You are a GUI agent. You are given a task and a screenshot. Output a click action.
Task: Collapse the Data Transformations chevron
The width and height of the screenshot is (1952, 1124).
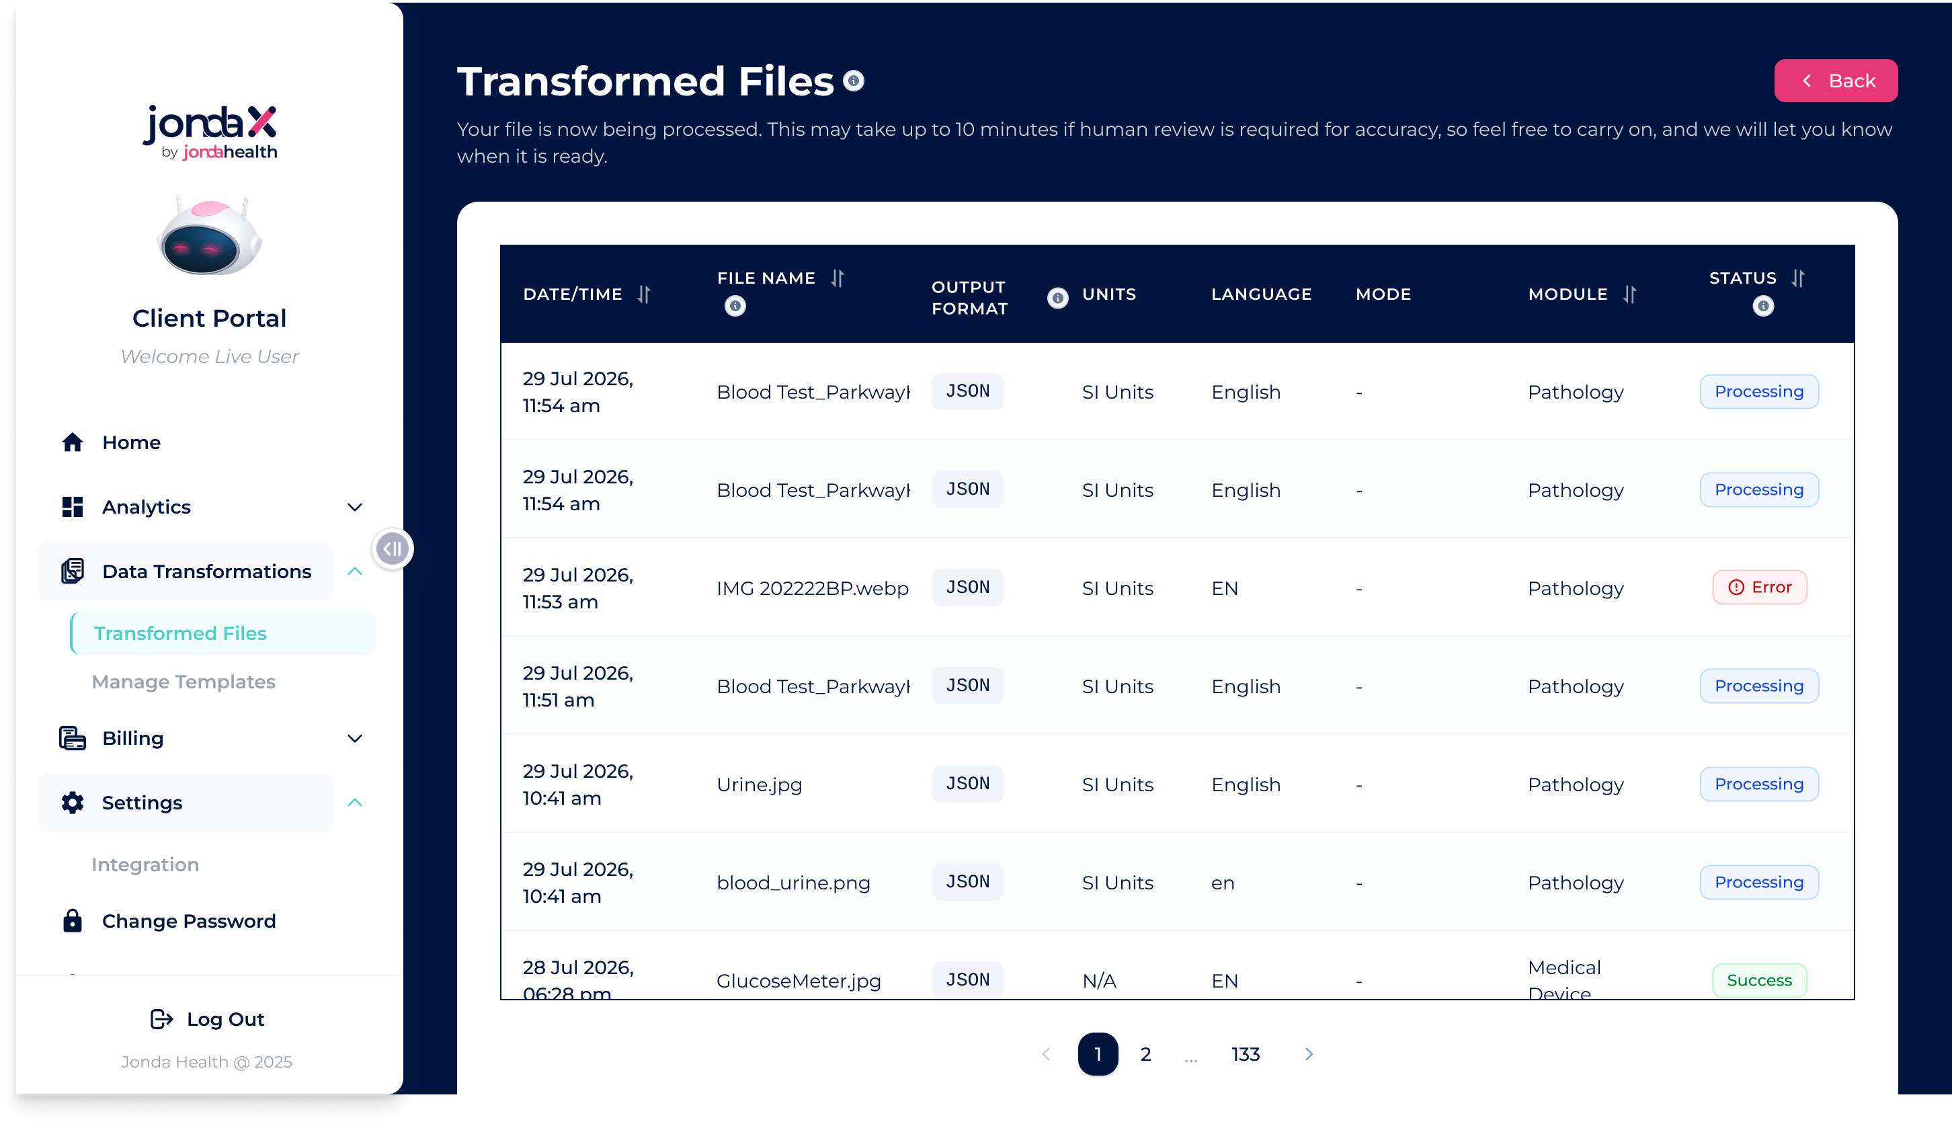[355, 571]
